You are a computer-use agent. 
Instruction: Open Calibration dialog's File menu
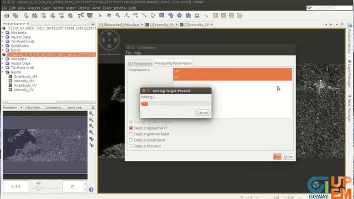(129, 53)
